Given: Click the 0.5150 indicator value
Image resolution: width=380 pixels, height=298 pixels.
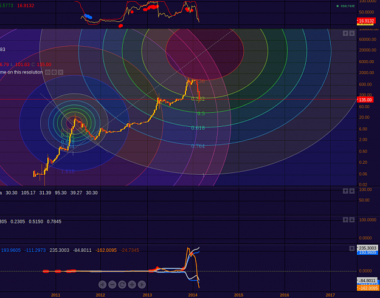Looking at the screenshot, I should [x=36, y=222].
